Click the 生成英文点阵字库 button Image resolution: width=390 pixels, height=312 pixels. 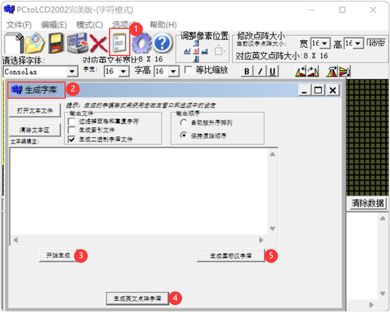pos(138,298)
